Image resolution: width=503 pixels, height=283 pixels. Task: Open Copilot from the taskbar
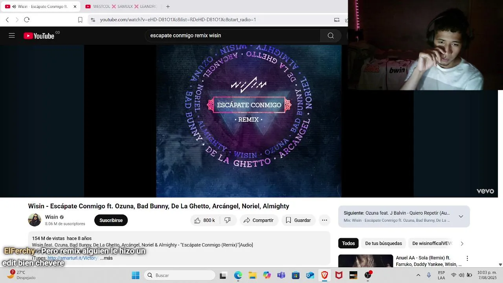pos(267,275)
